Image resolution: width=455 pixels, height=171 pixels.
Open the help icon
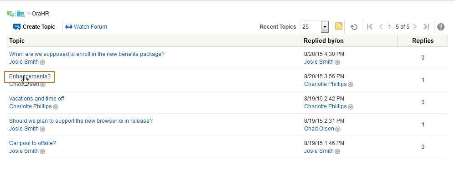coord(441,27)
